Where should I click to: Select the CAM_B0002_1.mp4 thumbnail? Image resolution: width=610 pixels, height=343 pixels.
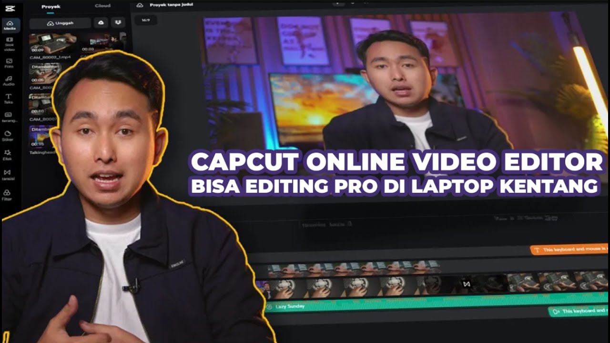(52, 43)
